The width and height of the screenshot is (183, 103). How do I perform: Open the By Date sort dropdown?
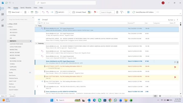[x=171, y=20]
